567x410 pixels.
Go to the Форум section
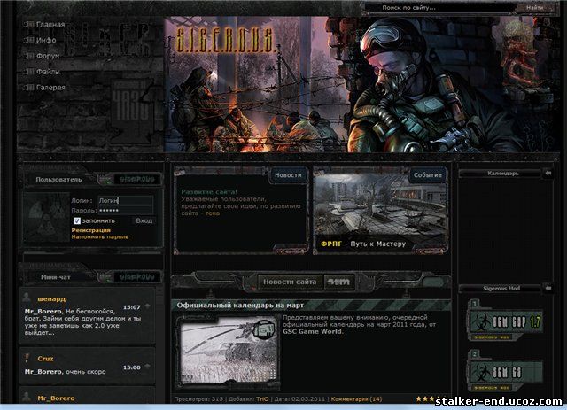click(x=48, y=56)
